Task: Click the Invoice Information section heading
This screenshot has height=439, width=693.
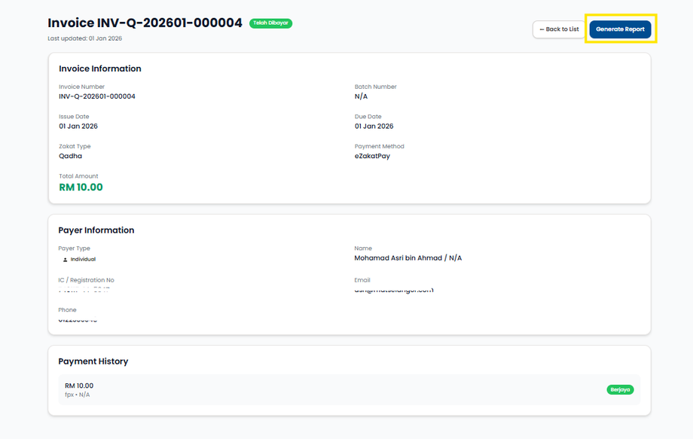Action: [100, 69]
